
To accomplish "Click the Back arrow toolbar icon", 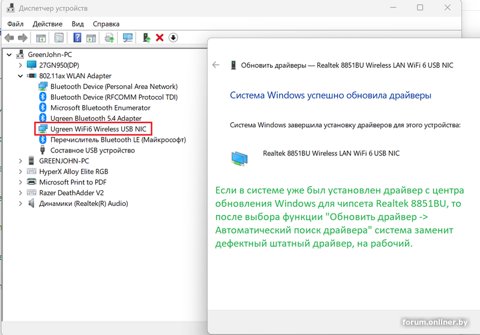I will pos(9,38).
